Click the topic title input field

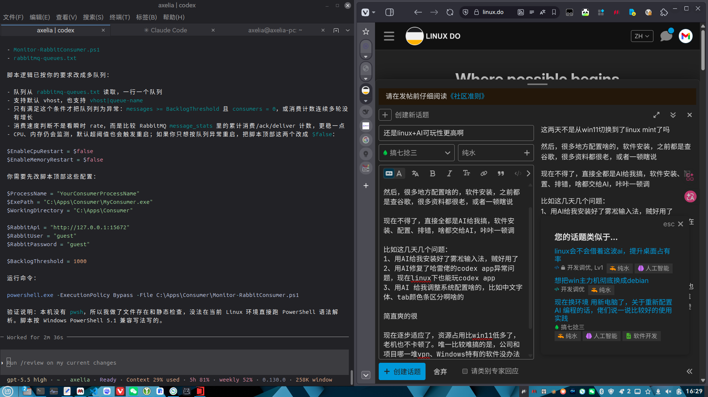pos(456,133)
